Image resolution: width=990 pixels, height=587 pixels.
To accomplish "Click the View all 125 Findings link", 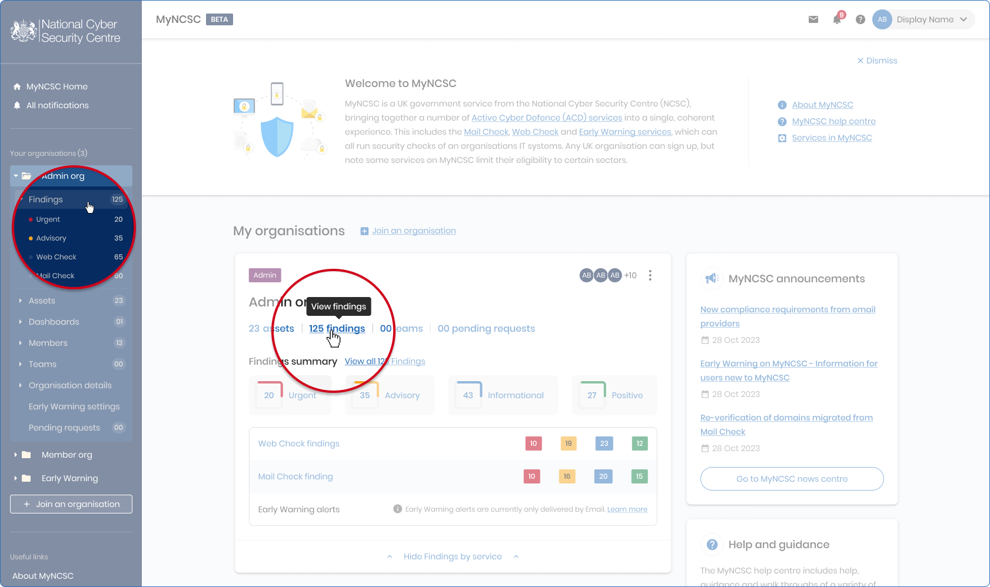I will (x=385, y=361).
